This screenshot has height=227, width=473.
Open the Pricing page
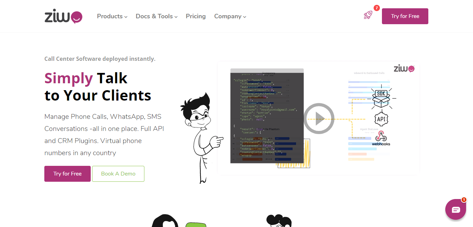pos(196,16)
